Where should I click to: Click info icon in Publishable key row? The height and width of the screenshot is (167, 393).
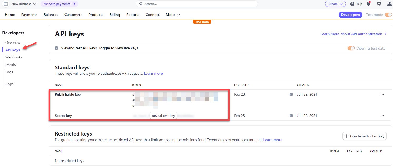291,94
